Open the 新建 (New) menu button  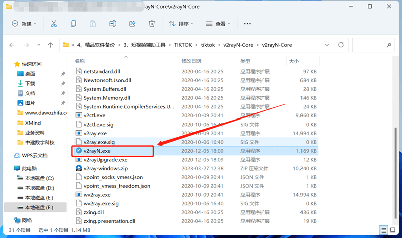click(x=24, y=24)
